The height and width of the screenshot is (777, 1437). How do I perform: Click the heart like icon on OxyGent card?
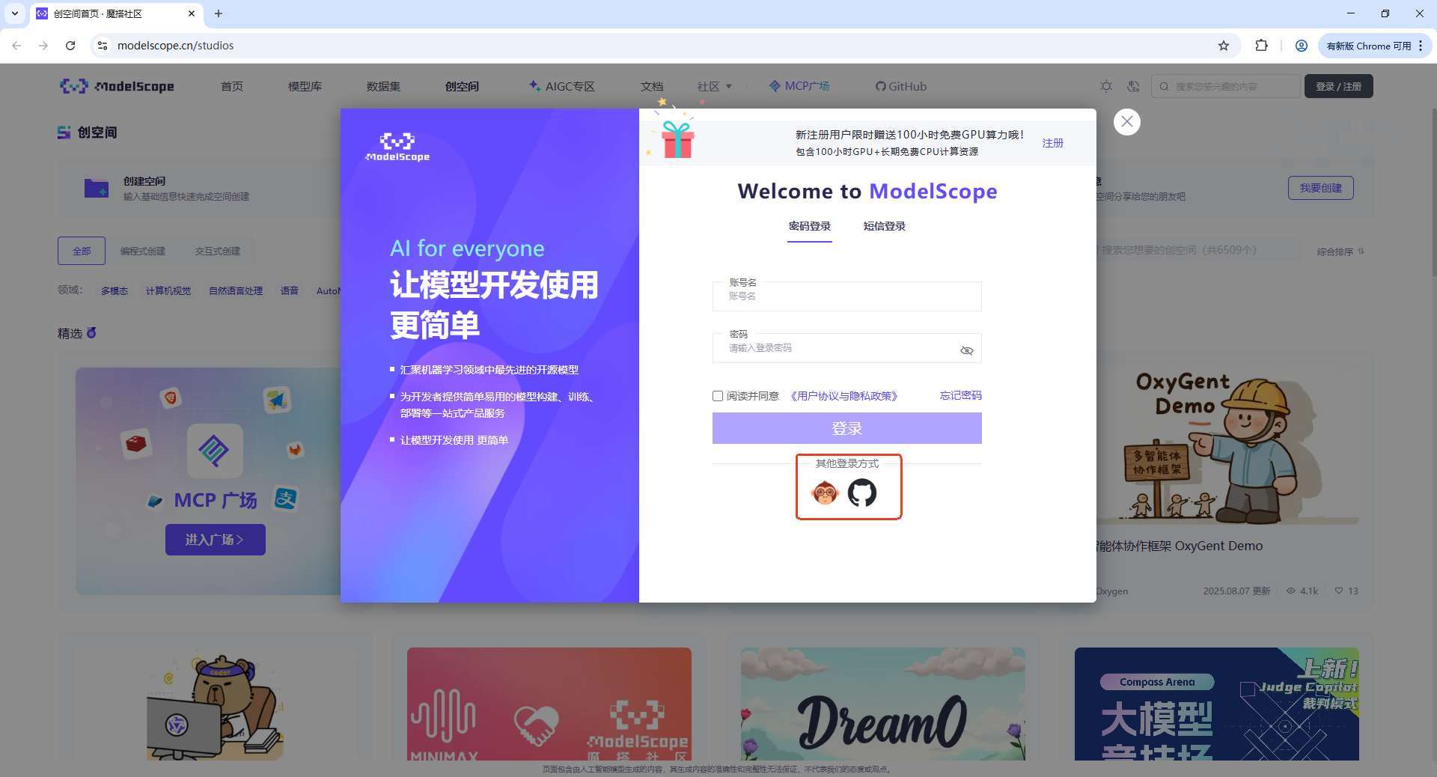pos(1339,591)
